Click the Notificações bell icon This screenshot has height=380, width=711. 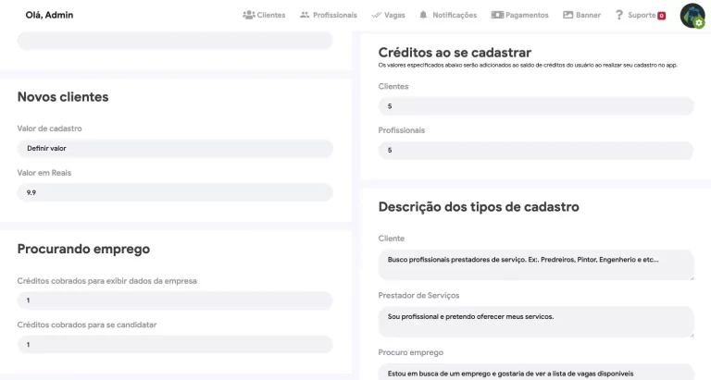(423, 15)
